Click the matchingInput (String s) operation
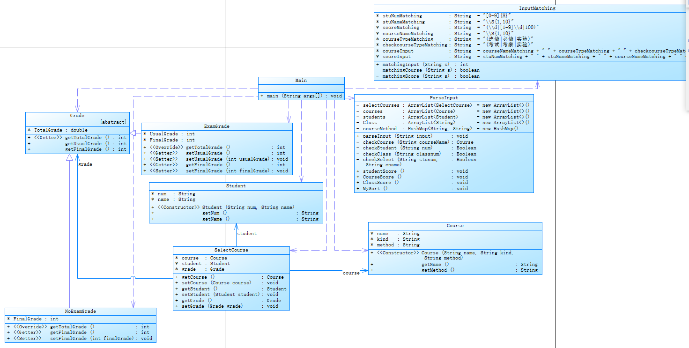The height and width of the screenshot is (348, 689). click(x=422, y=65)
